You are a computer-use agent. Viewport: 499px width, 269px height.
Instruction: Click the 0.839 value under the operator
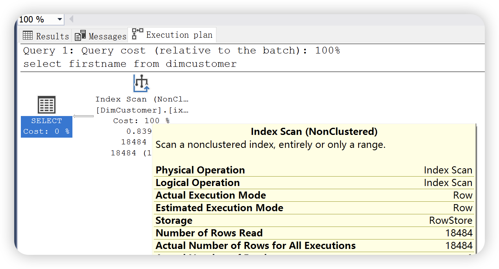pyautogui.click(x=139, y=131)
